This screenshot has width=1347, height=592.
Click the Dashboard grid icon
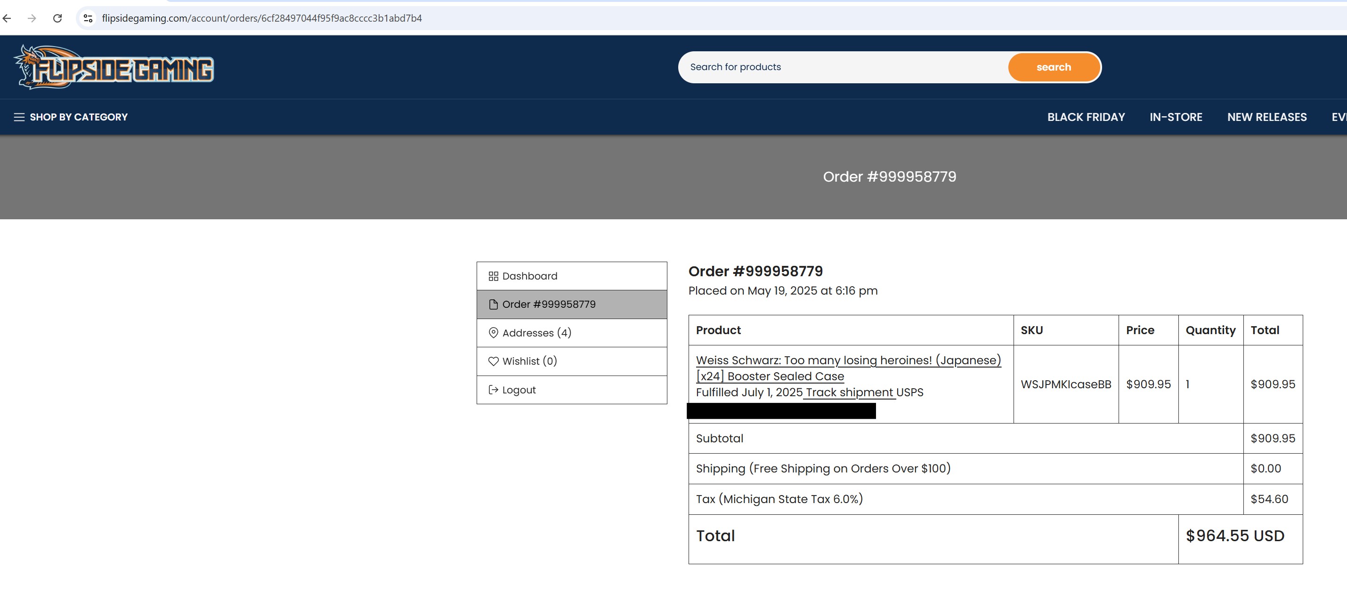point(493,276)
